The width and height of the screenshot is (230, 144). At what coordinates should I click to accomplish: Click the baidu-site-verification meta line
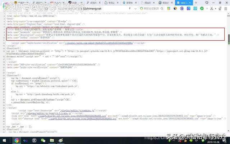pos(42,67)
